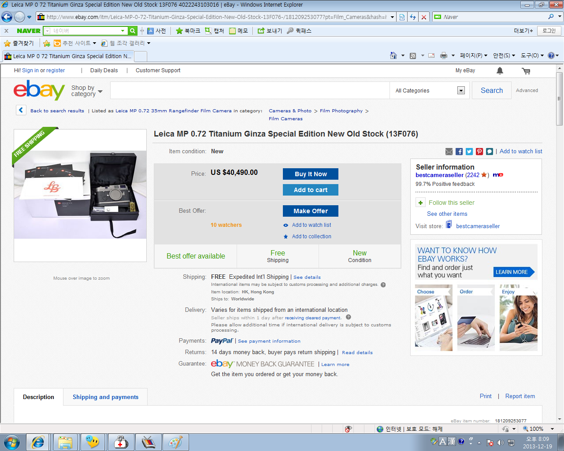Click the eBay notifications bell icon

pos(500,70)
